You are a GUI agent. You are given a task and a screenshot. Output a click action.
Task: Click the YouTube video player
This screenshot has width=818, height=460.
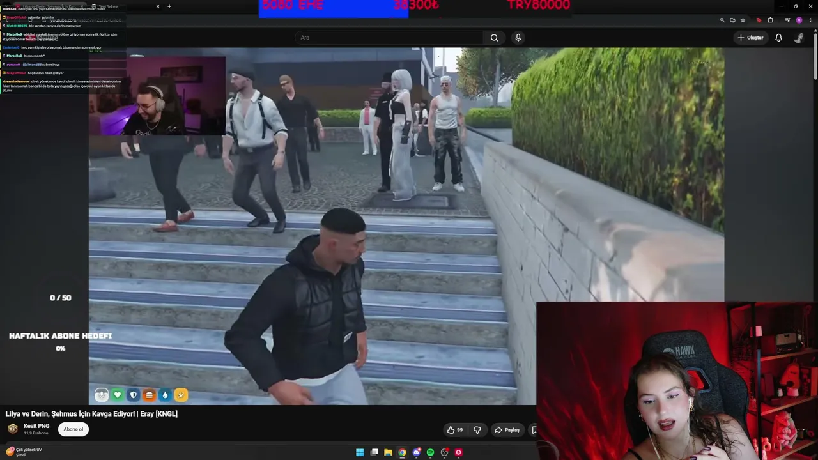point(406,226)
